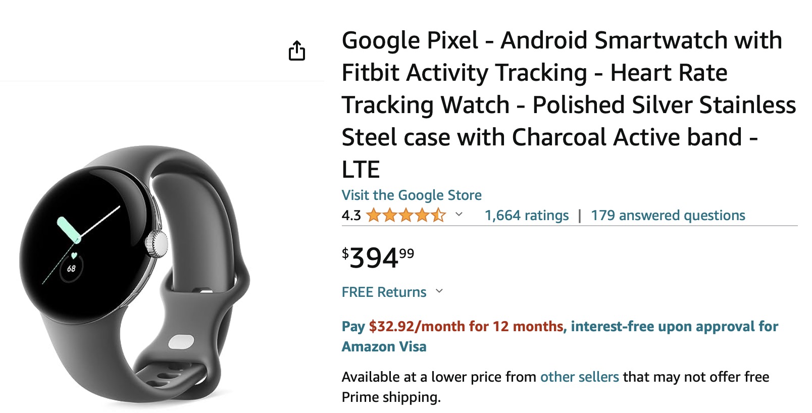Open the 179 answered questions link
The height and width of the screenshot is (413, 812).
[x=668, y=216]
